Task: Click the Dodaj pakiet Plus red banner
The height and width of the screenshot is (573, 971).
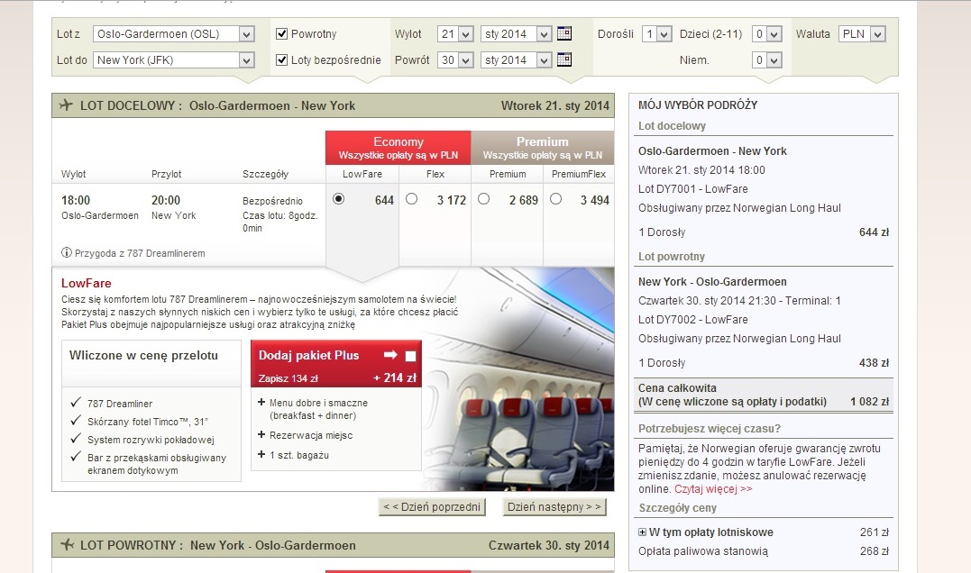Action: pyautogui.click(x=336, y=363)
